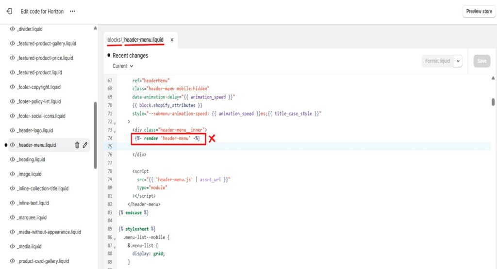Click code icon beside _header-logo.liquid

click(12, 130)
